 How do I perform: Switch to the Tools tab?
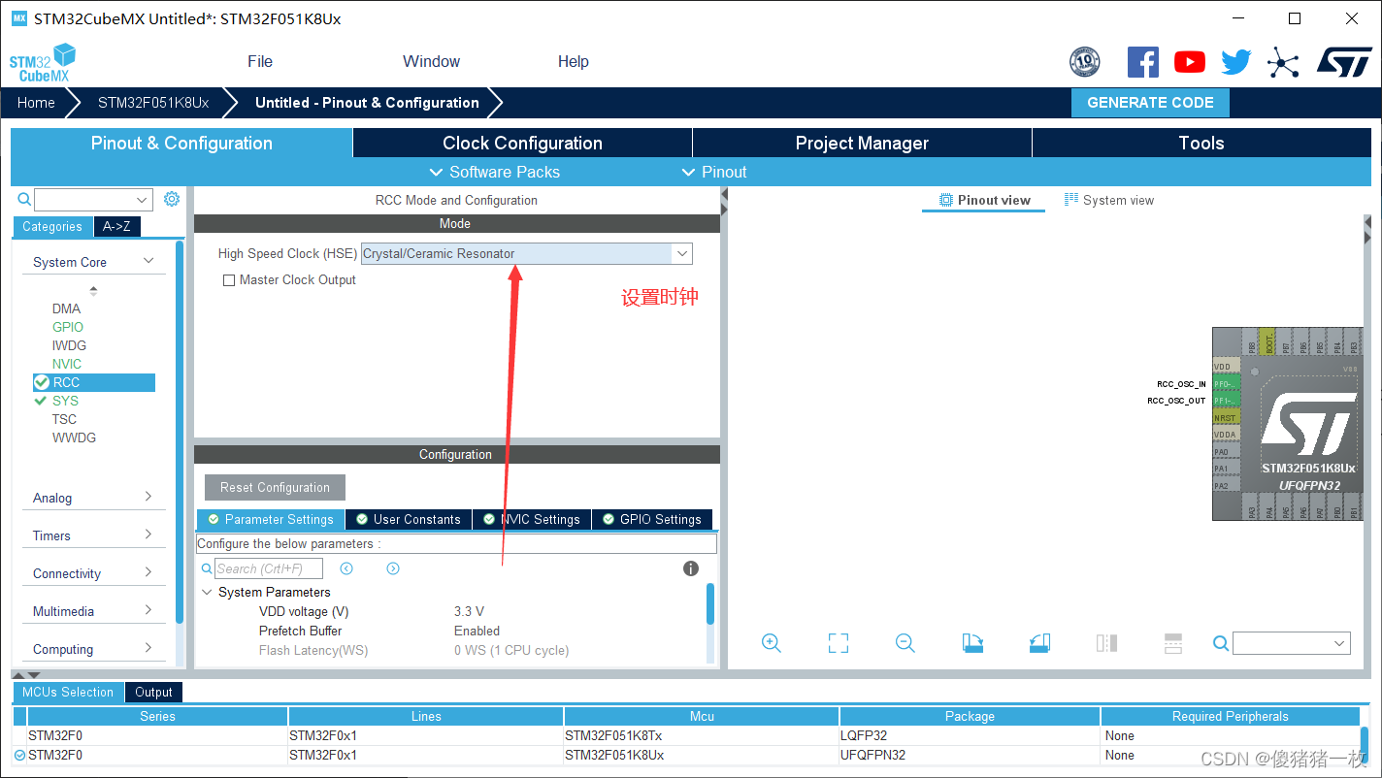[1201, 143]
